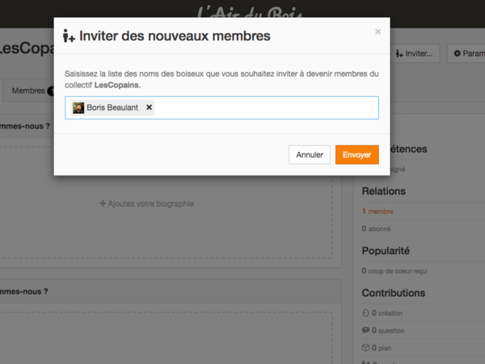Screen dimensions: 485x364
Task: Cancel with the Annuler button
Action: click(310, 154)
